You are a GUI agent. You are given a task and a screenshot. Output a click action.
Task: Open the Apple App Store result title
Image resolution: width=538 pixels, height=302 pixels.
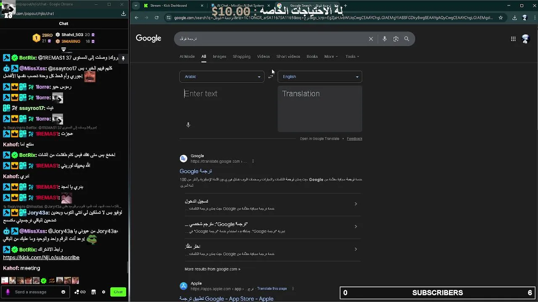227,299
